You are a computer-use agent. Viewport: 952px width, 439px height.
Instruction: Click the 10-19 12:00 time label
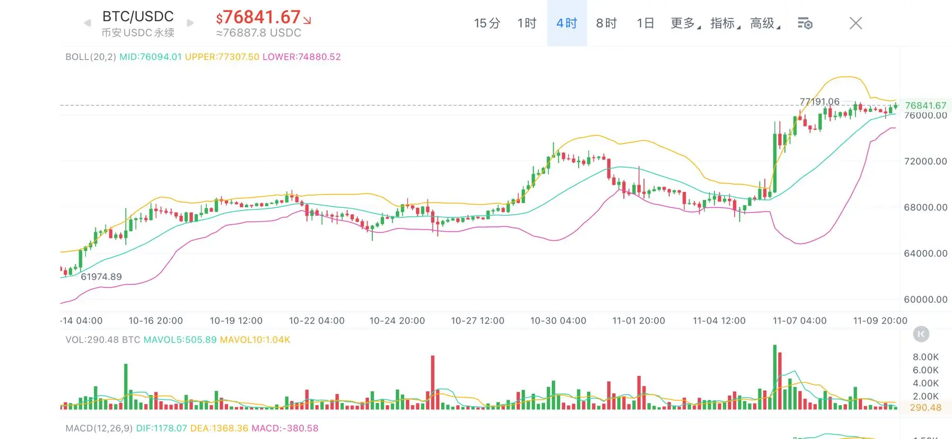pos(236,321)
